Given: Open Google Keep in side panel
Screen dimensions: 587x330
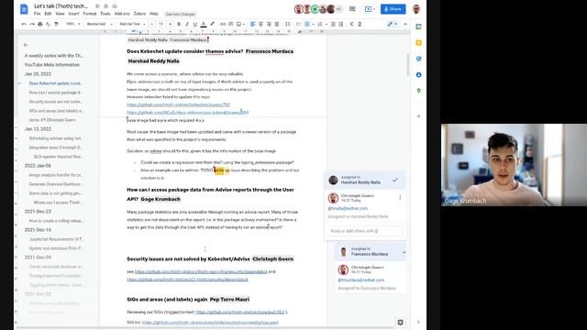Looking at the screenshot, I should pyautogui.click(x=418, y=43).
